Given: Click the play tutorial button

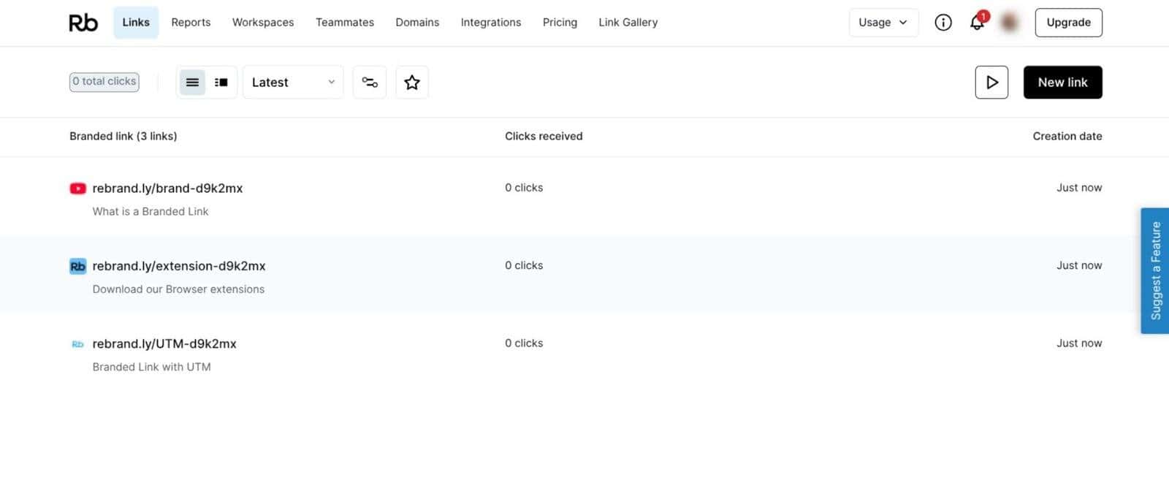Looking at the screenshot, I should point(991,83).
